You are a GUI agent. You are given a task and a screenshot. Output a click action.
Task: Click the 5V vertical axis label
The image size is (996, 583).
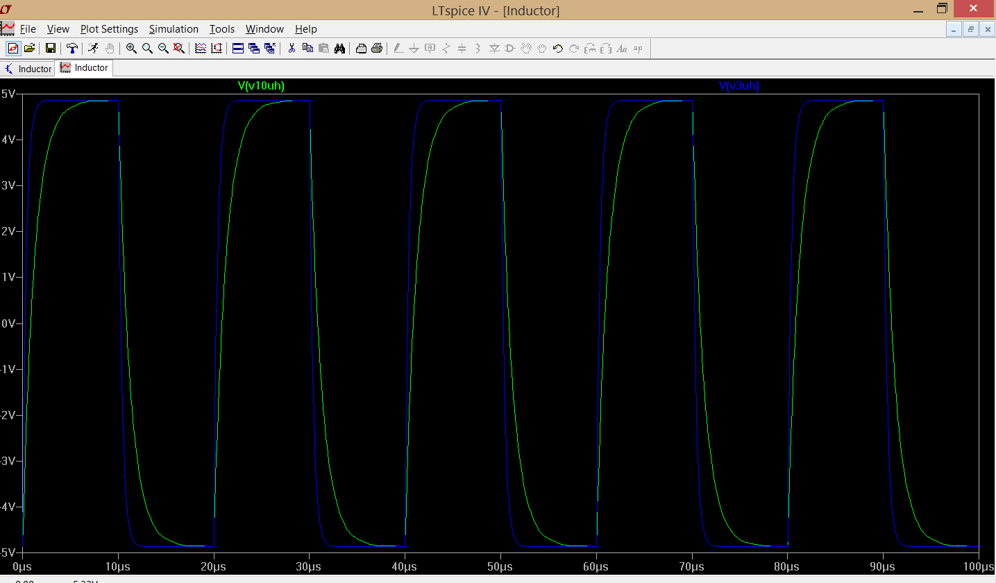[8, 94]
